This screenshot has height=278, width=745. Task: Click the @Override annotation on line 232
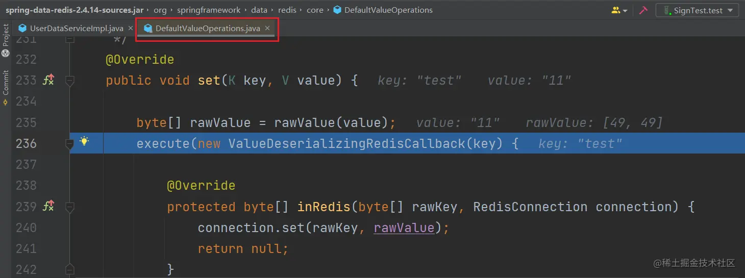140,59
